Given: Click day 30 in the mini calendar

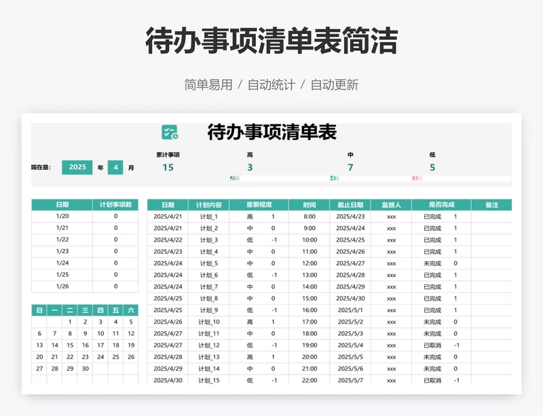Looking at the screenshot, I should click(85, 368).
